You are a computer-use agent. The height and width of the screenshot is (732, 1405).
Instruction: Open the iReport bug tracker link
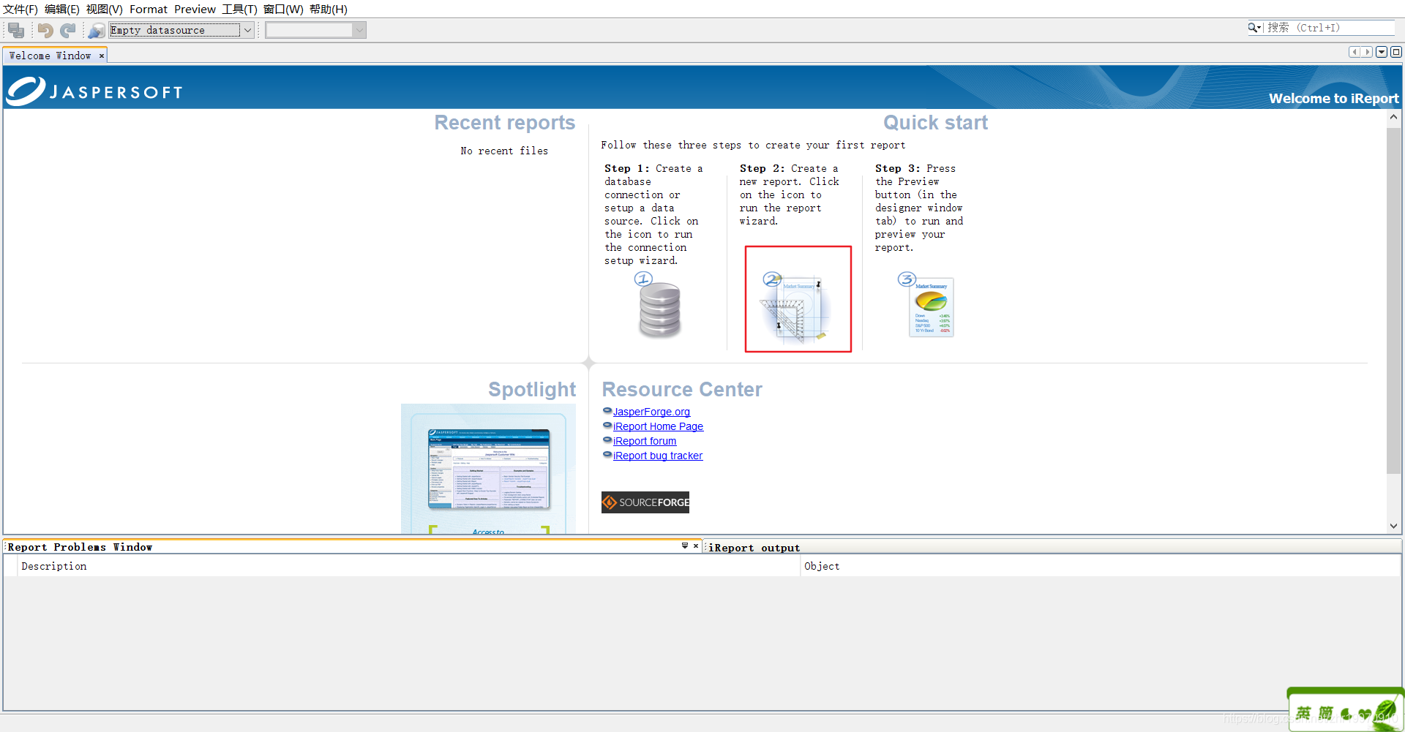(658, 456)
